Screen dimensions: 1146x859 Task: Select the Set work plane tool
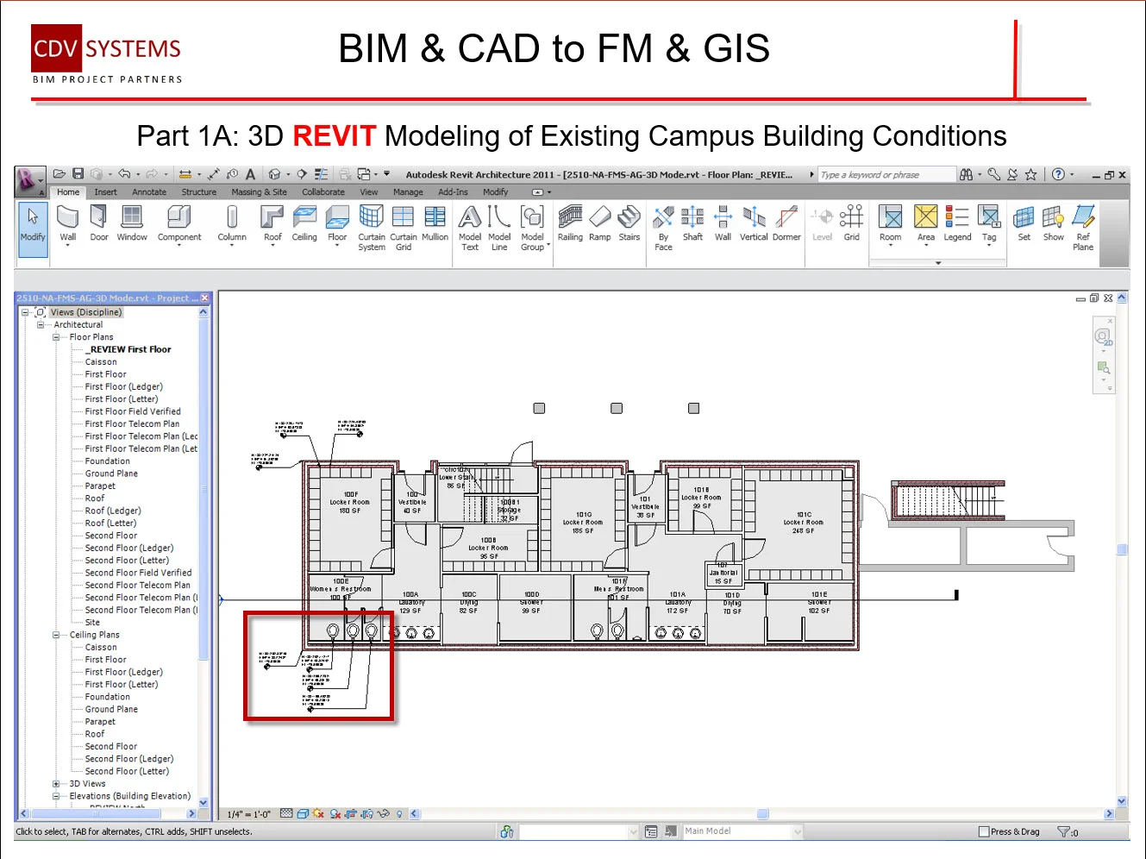coord(1024,223)
